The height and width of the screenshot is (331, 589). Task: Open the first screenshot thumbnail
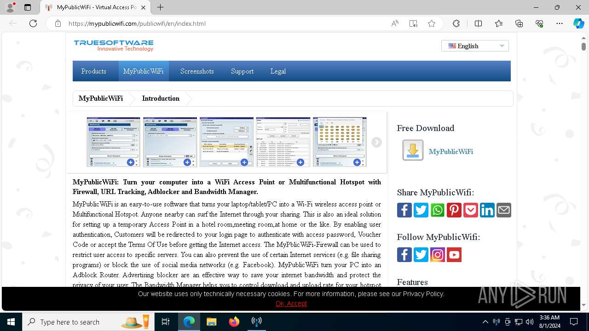[114, 142]
